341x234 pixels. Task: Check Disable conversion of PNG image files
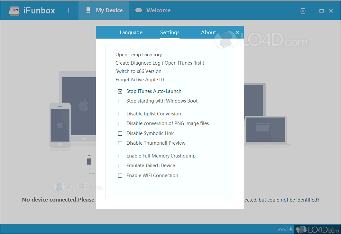pos(120,124)
